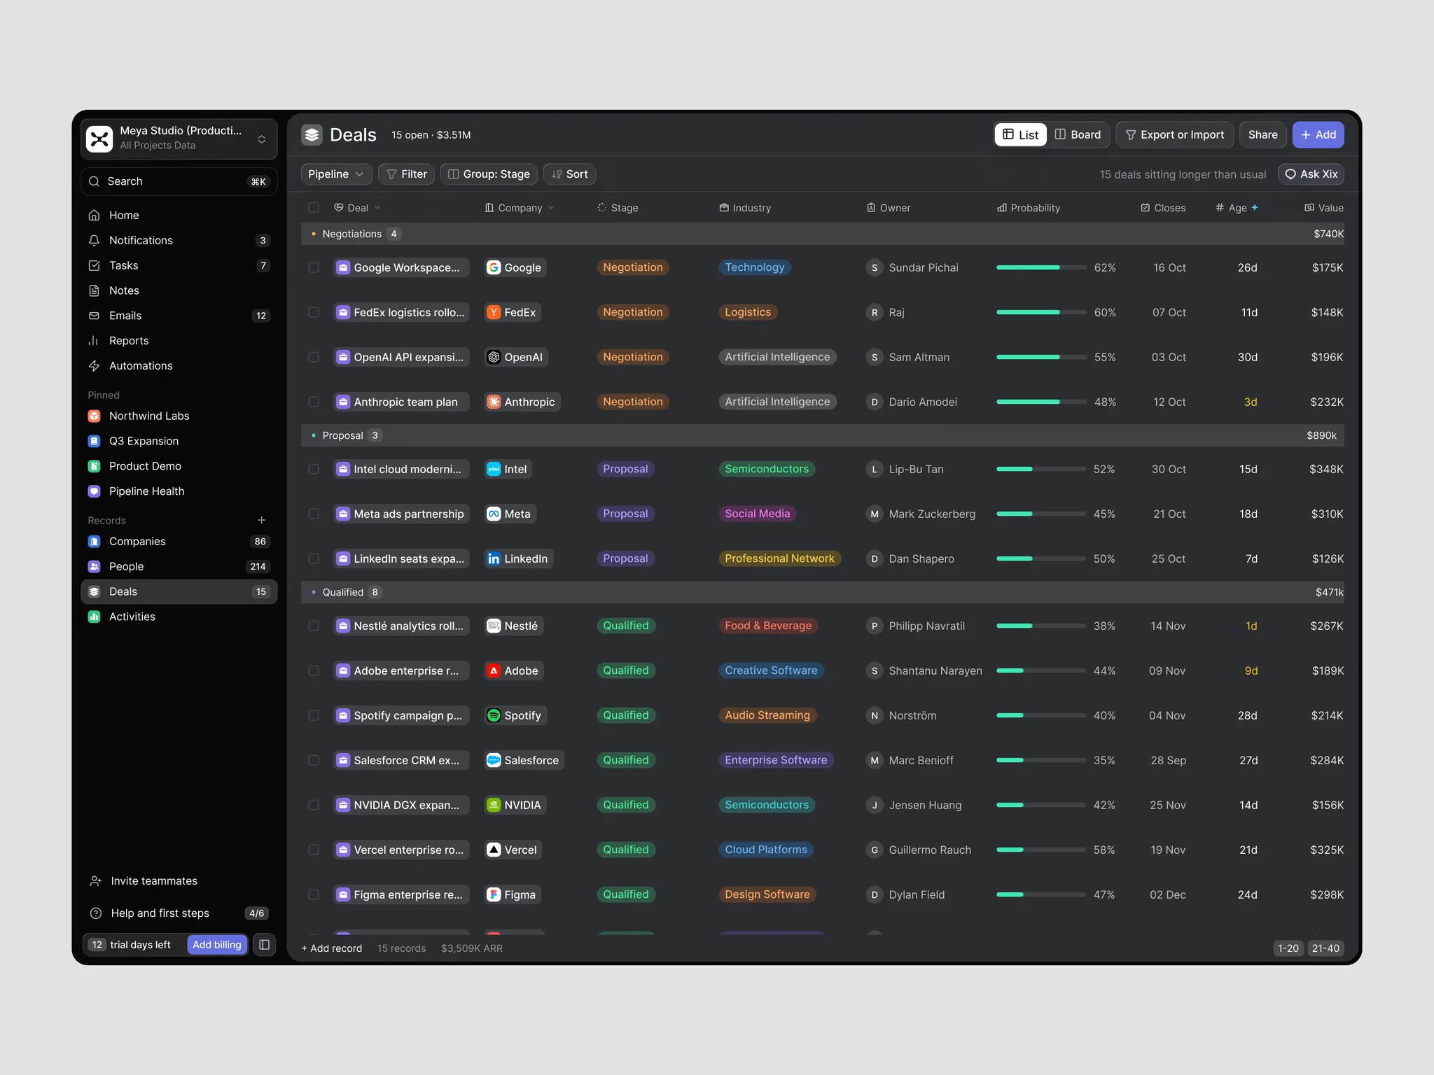1434x1075 pixels.
Task: Open workspace switcher Meya Studio
Action: tap(179, 139)
